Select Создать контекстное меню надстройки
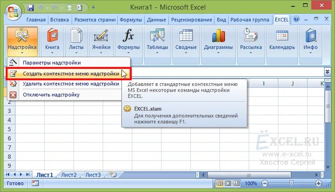The image size is (335, 192). [68, 74]
